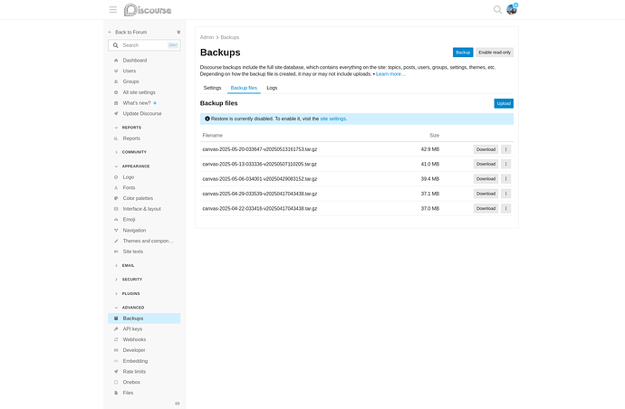Click the Update Discourse rocket icon

(116, 113)
